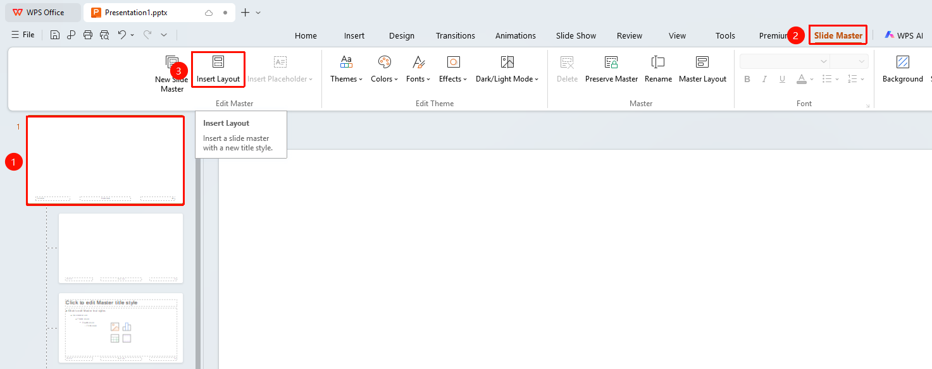Viewport: 932px width, 369px height.
Task: Toggle Underline formatting
Action: tap(783, 79)
